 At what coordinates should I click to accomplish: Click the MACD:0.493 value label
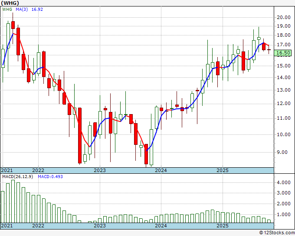[50, 177]
